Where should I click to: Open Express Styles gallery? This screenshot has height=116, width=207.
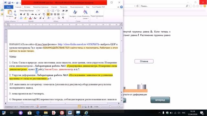(75, 14)
